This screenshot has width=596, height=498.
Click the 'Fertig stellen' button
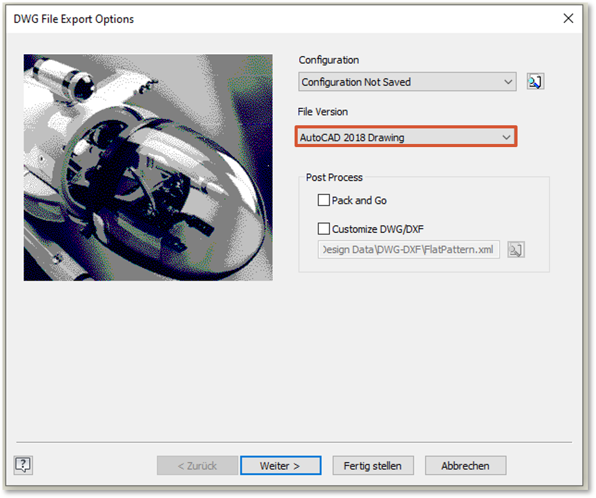tap(372, 466)
